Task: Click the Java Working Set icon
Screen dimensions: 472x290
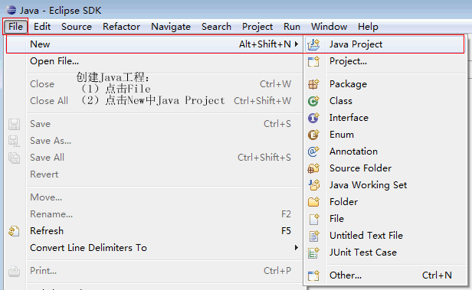Action: 313,185
